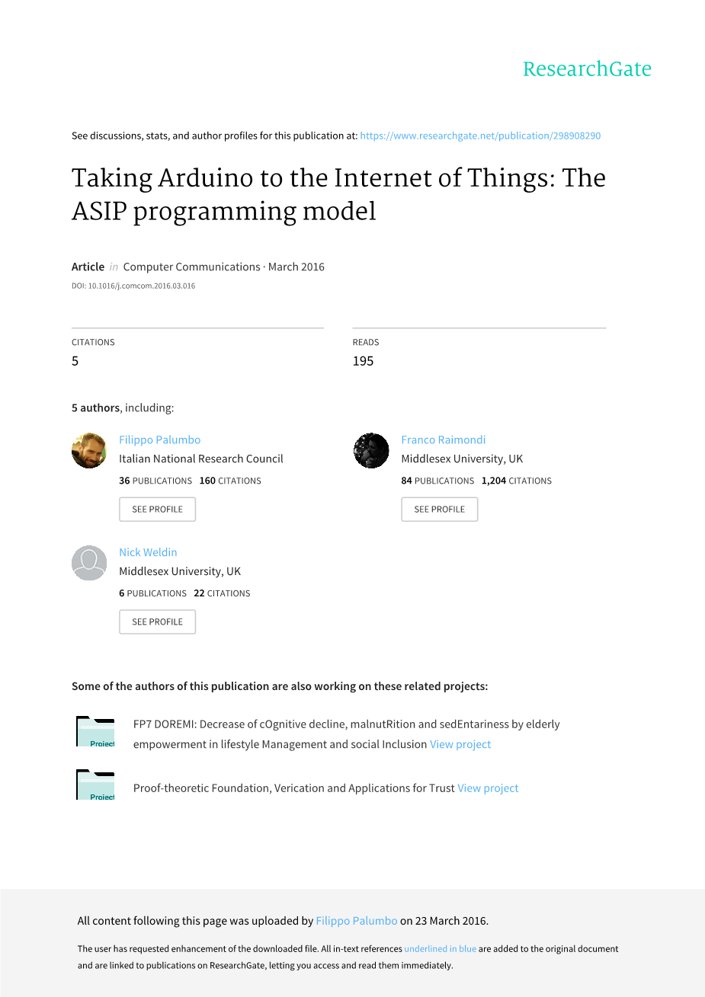This screenshot has width=705, height=997.
Task: Click the article title 'Taking Arduino to the Internet of Things'
Action: pos(338,194)
